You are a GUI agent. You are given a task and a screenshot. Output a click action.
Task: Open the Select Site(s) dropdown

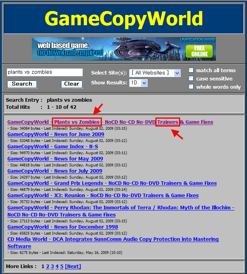click(155, 73)
